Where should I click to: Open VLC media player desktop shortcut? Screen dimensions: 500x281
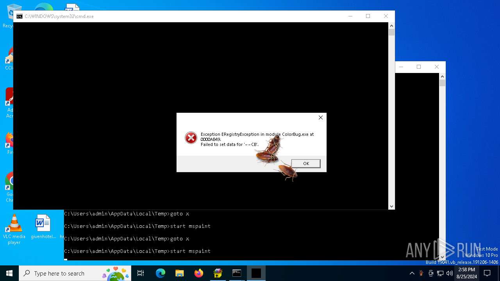[x=14, y=229]
